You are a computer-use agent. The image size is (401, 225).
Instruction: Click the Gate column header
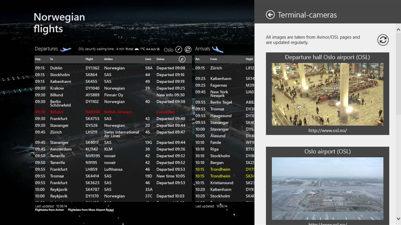click(x=148, y=59)
